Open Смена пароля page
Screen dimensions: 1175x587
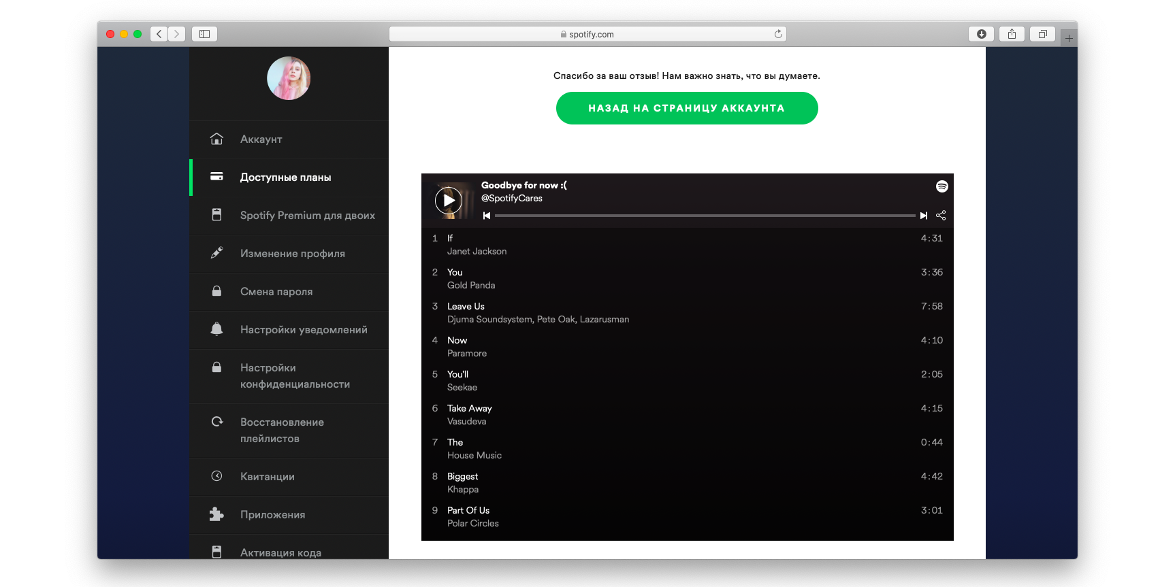[289, 292]
